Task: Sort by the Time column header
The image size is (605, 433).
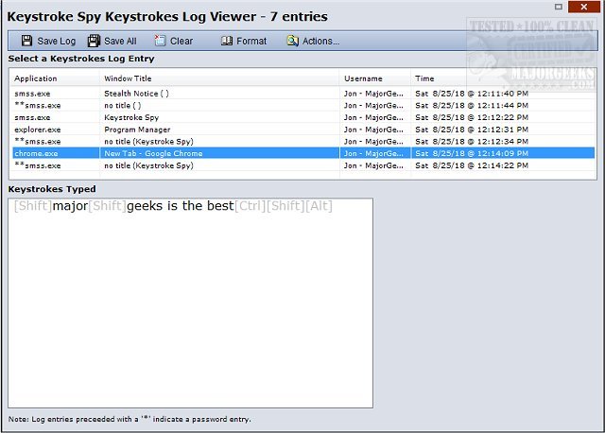Action: [424, 78]
